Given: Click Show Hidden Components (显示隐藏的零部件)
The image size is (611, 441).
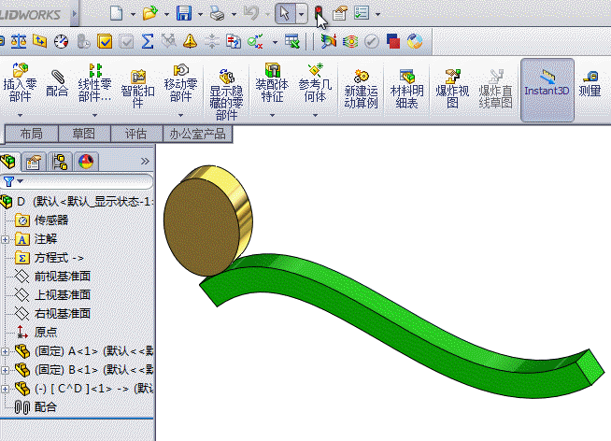Looking at the screenshot, I should pos(226,94).
